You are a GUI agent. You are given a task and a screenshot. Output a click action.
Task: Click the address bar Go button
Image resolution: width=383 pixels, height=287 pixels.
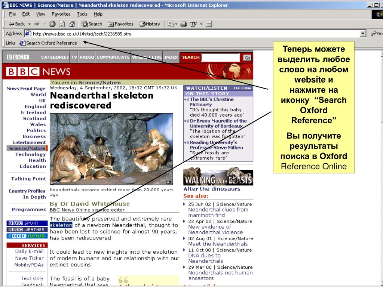[x=376, y=34]
